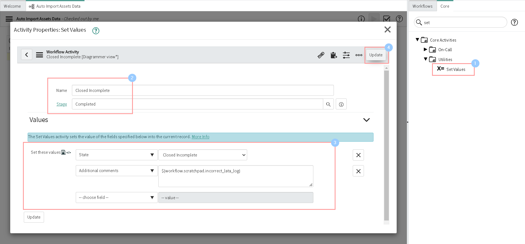Click the Stage lookup magnifier icon
Viewport: 525px width, 244px height.
click(328, 104)
